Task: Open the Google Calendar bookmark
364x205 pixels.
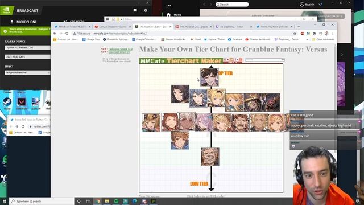Action: pyautogui.click(x=144, y=39)
